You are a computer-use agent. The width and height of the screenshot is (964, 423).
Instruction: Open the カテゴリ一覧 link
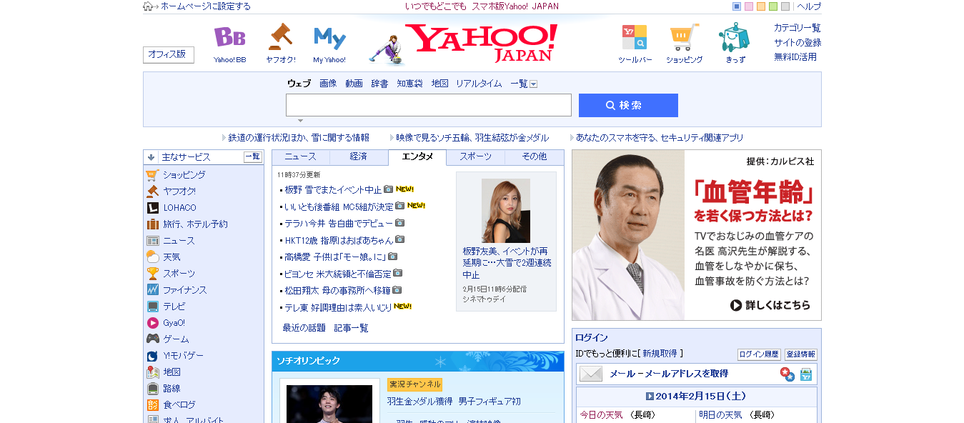click(x=797, y=28)
